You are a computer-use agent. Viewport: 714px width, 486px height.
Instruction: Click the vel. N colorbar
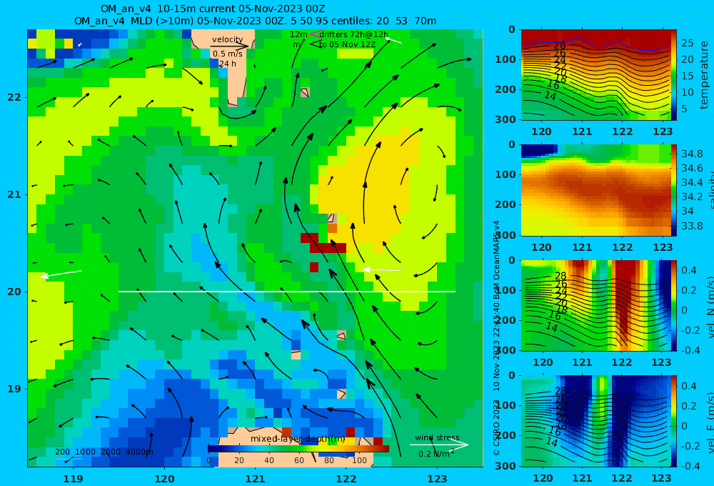673,305
